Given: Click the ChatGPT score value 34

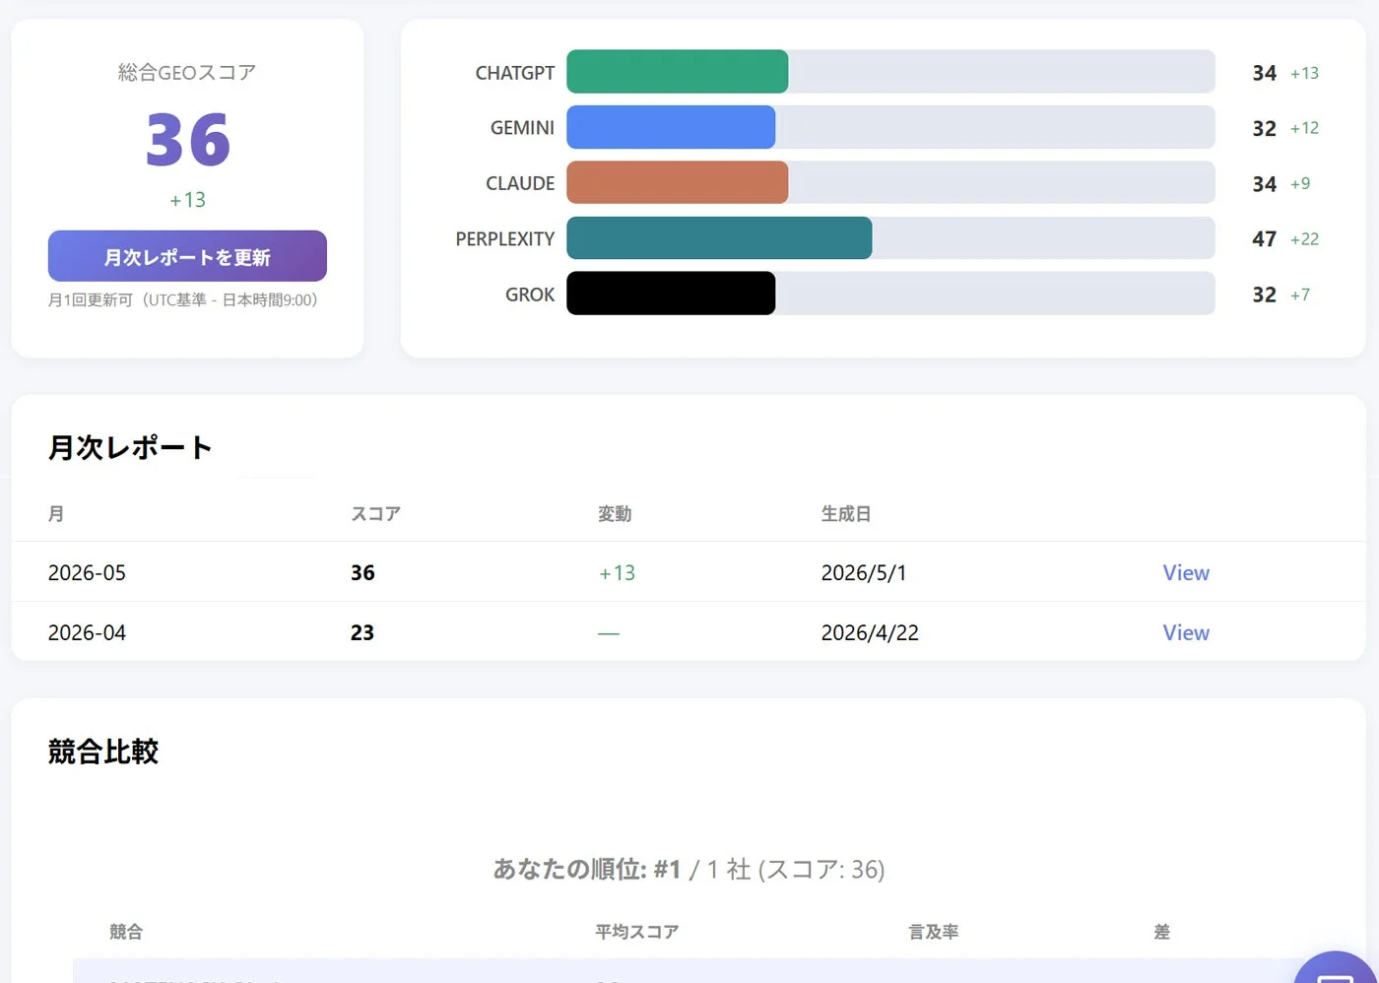Looking at the screenshot, I should point(1265,73).
